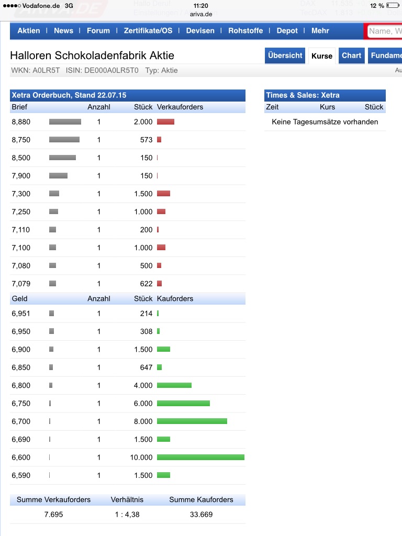
Task: Open the Forum page
Action: tap(98, 31)
